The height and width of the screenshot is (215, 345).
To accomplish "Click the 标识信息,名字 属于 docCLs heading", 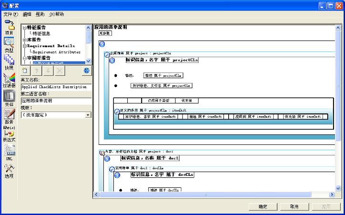I will (x=162, y=175).
